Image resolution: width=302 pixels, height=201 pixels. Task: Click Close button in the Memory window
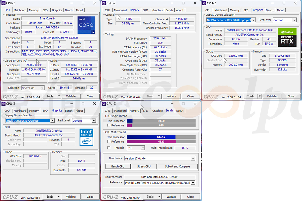pos(191,96)
